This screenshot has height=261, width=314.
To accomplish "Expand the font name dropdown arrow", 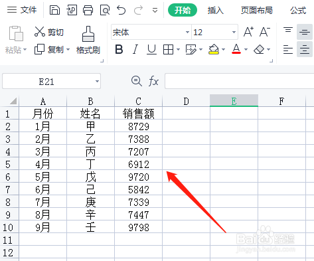I will click(x=187, y=33).
